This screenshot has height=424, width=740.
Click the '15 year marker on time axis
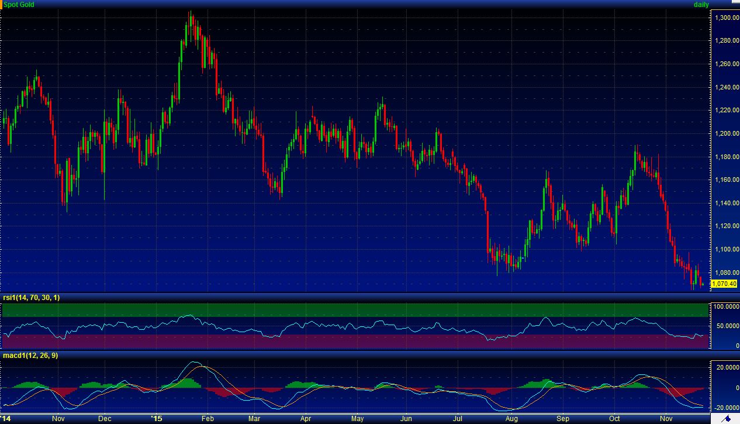pos(157,419)
